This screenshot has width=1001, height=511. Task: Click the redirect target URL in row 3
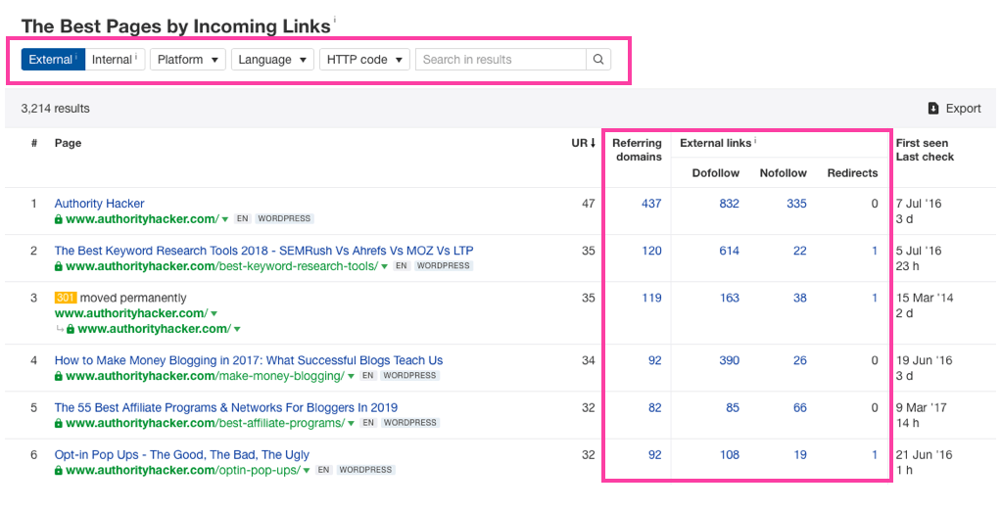(153, 329)
